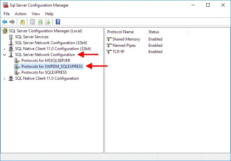
Task: Open the blue Help toolbar icon
Action: tap(58, 22)
